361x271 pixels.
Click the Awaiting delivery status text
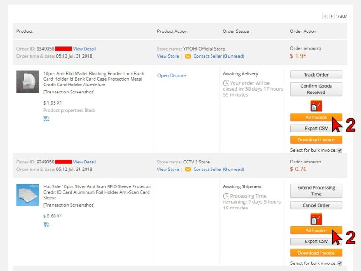240,74
